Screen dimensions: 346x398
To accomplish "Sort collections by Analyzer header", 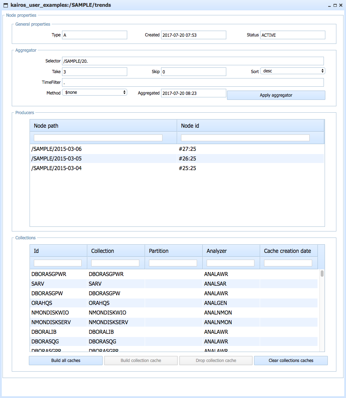I will pos(231,251).
